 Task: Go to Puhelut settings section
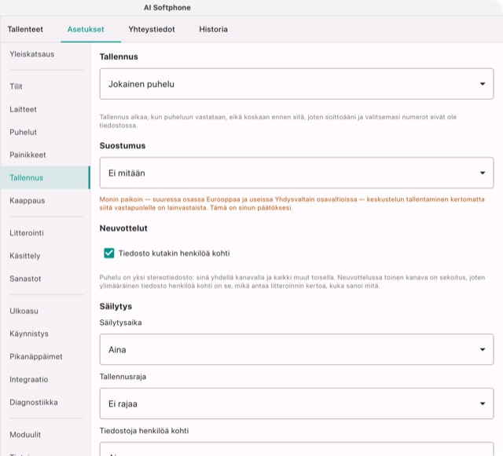(x=45, y=132)
